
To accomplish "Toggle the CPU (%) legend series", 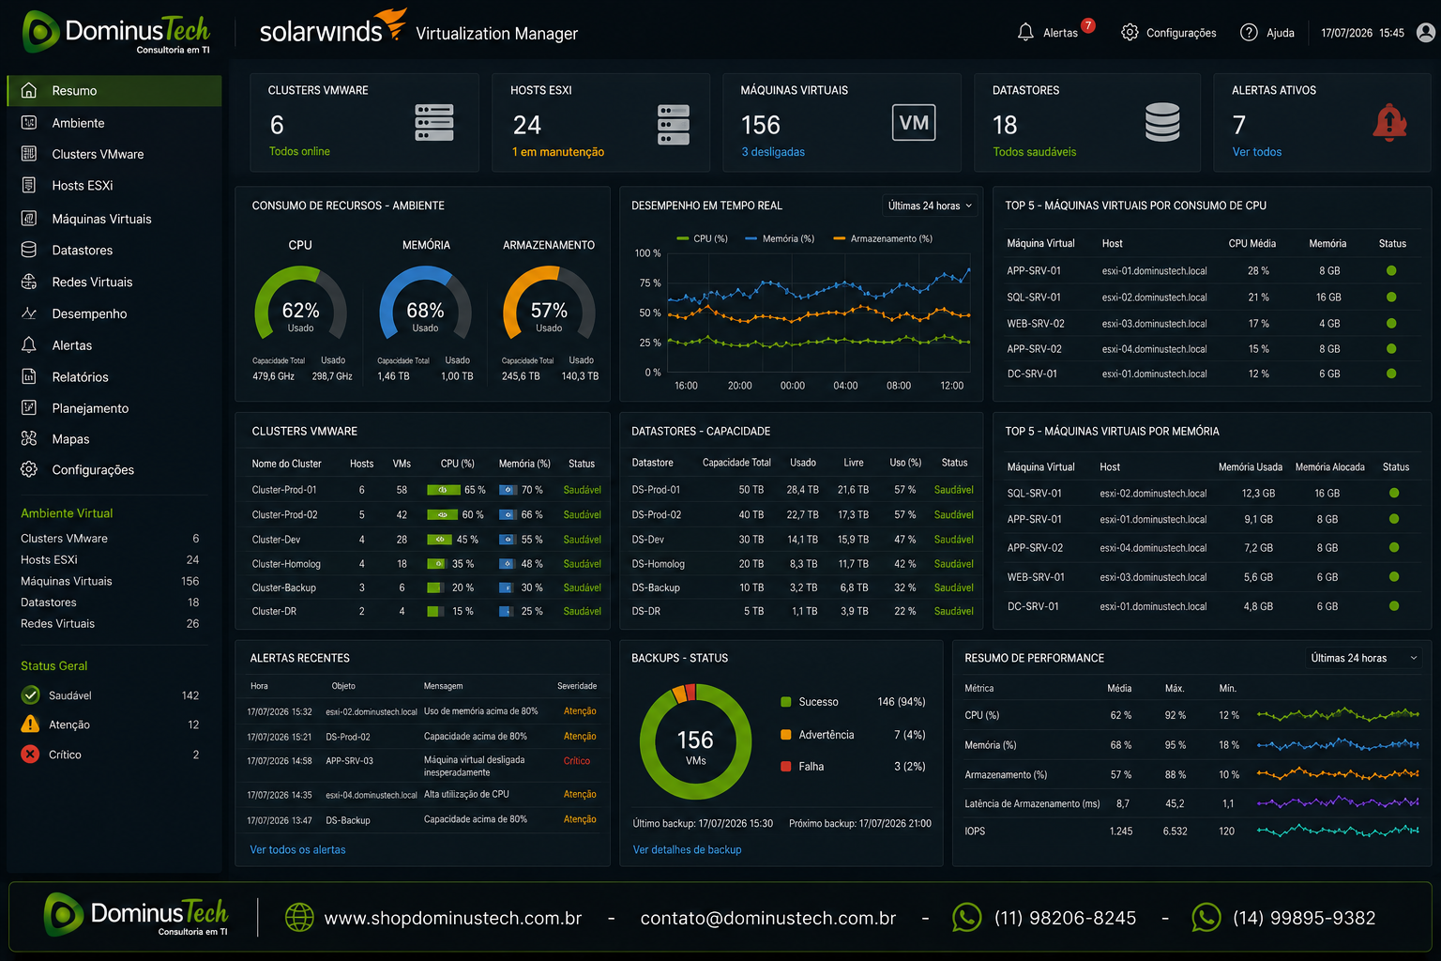I will (x=702, y=238).
